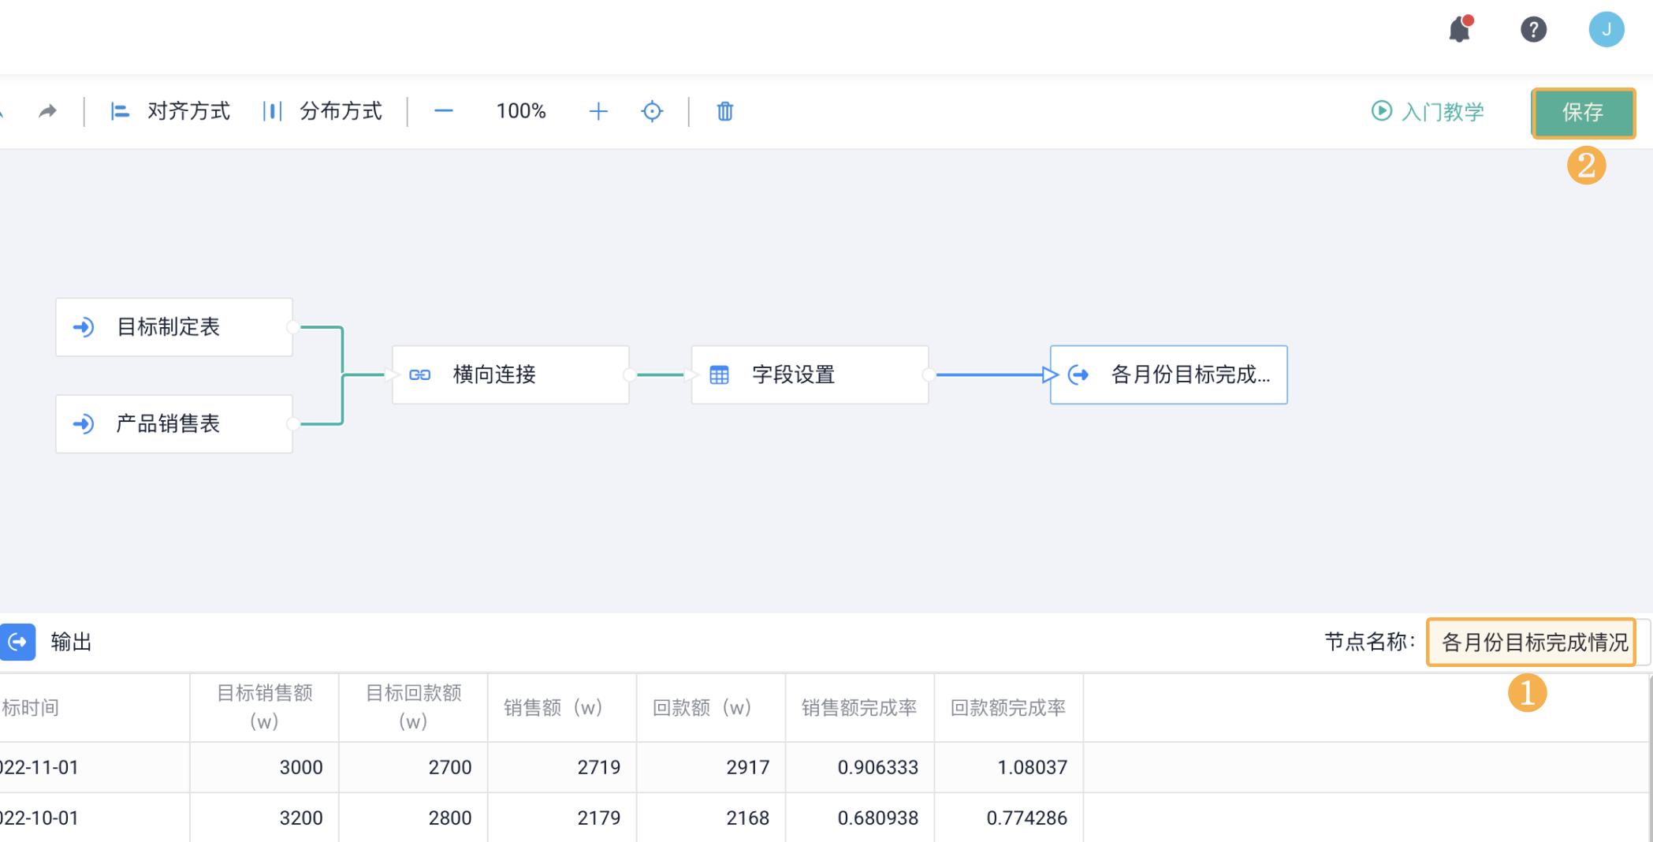Select the 产品销售表 input node

[x=173, y=424]
